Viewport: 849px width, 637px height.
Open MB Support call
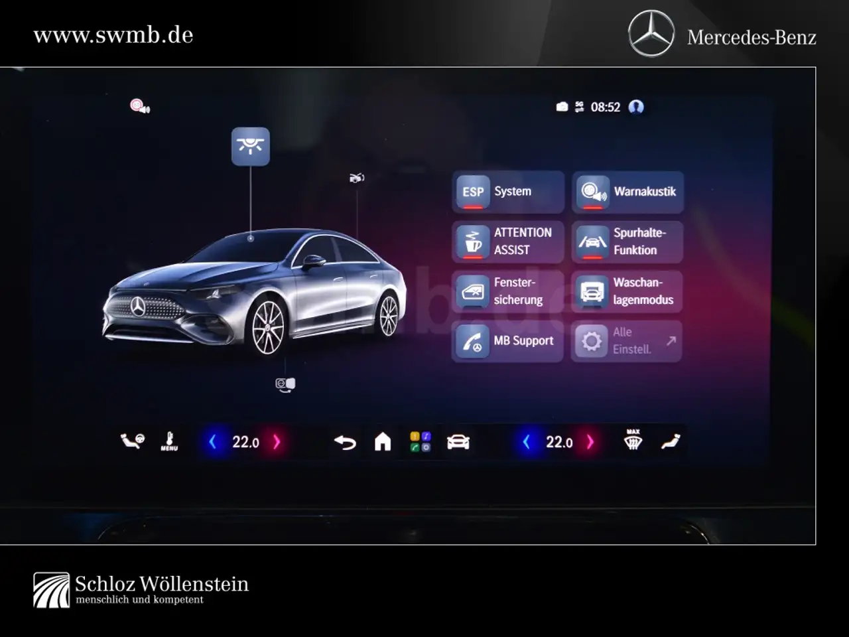(x=508, y=341)
